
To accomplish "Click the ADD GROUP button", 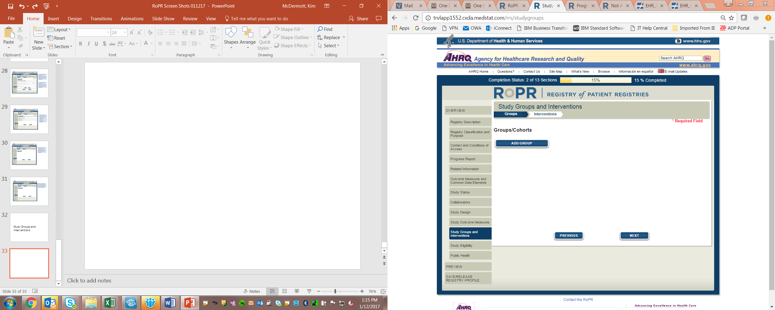I will (x=522, y=143).
